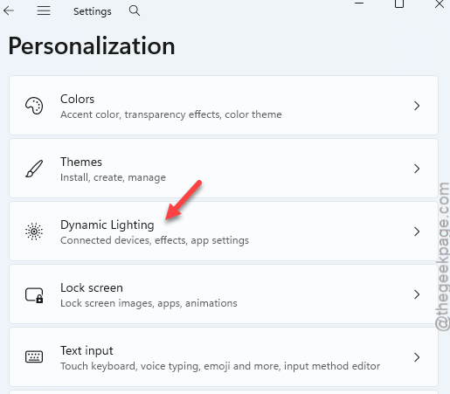
Task: Expand the Themes row chevron
Action: [417, 169]
